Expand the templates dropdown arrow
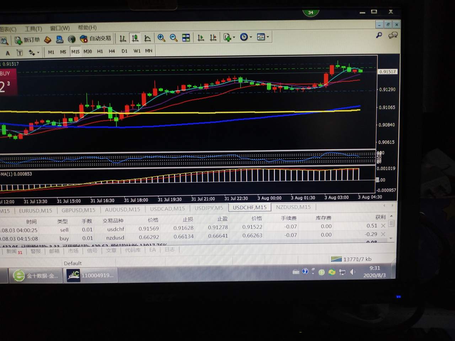455x341 pixels. [268, 37]
